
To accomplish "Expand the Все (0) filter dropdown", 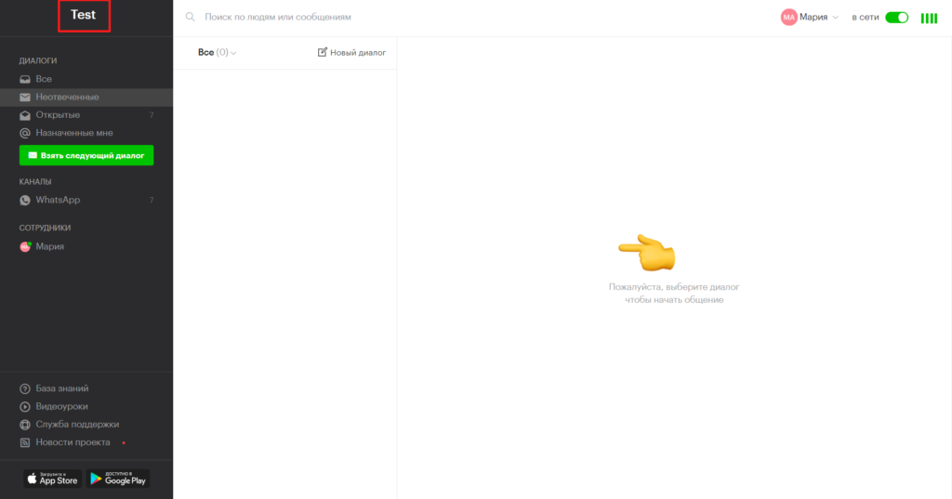I will (x=217, y=52).
